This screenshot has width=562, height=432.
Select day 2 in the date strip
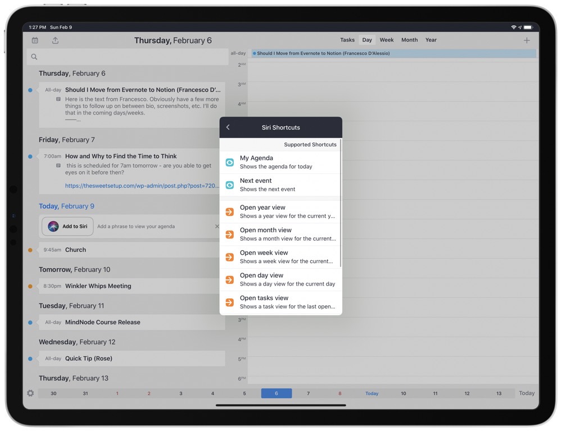point(149,393)
